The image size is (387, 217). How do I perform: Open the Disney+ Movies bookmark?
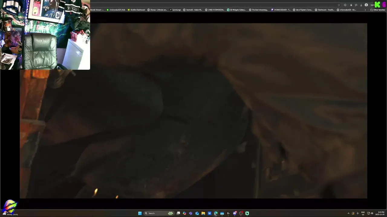point(157,10)
